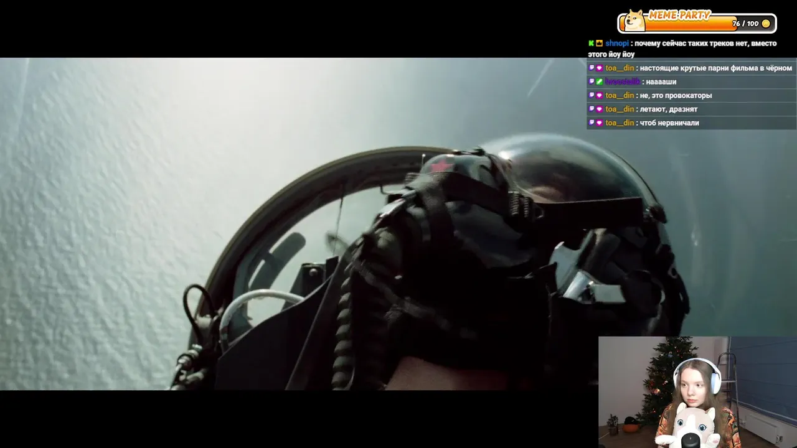The image size is (797, 448).
Task: Click message text 'чтоб нервничали'
Action: (x=669, y=123)
